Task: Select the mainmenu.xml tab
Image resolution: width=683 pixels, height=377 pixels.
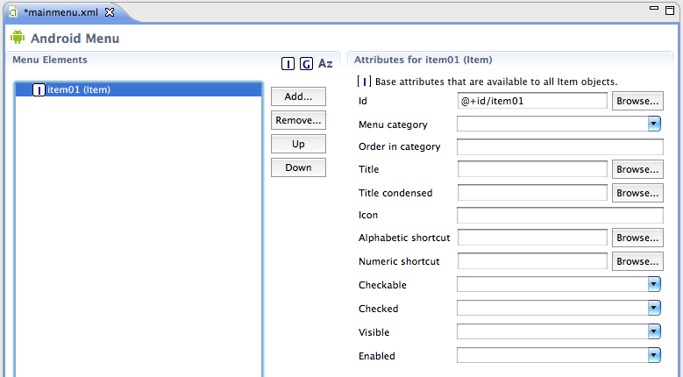Action: click(61, 12)
